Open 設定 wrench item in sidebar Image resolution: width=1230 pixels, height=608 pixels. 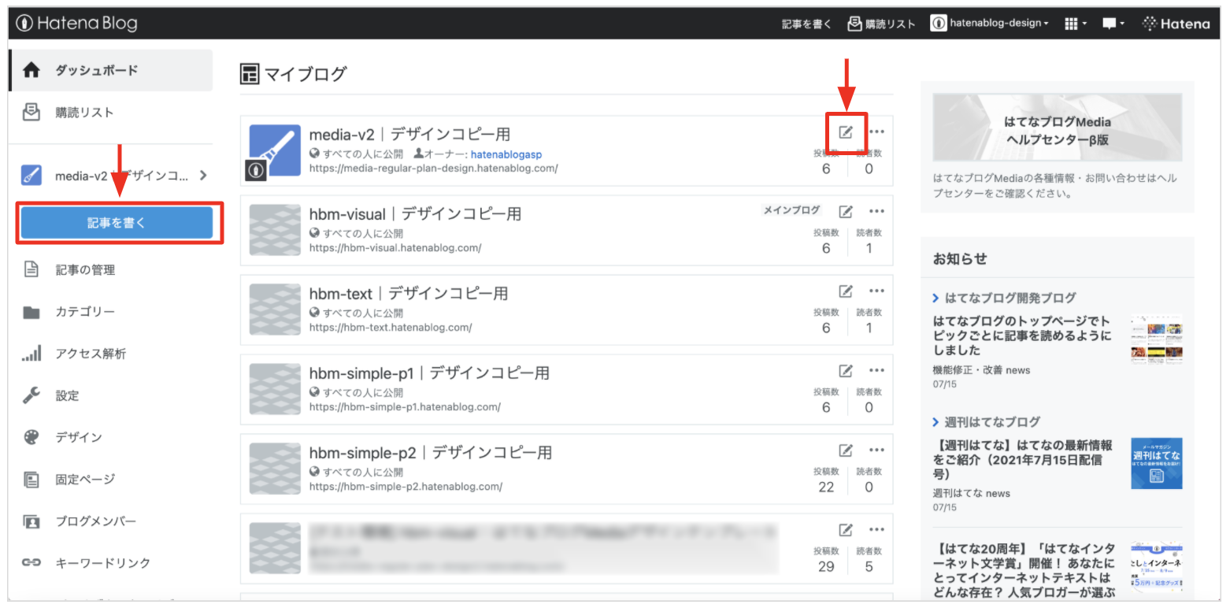click(x=67, y=395)
